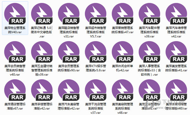
Task: Click the 美萍汽车维修管理系统 v42 RAR icon
Action: point(176,14)
